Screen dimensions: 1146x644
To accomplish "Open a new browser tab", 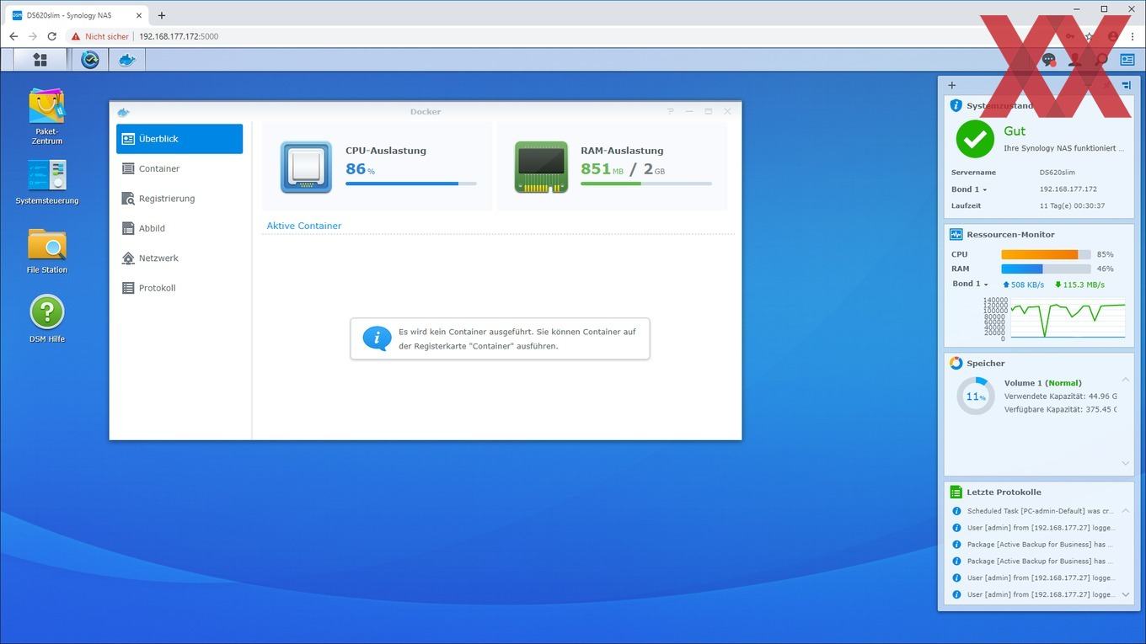I will 162,15.
